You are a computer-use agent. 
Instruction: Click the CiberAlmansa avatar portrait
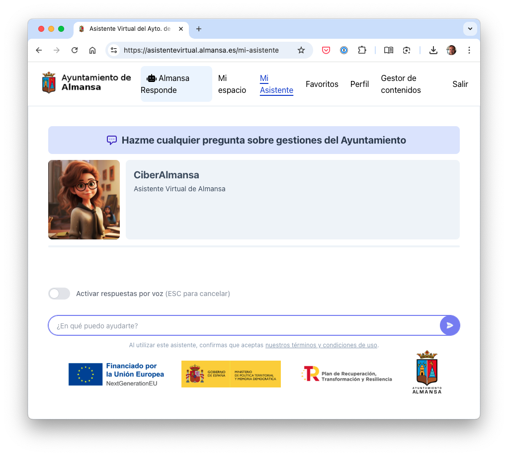click(x=84, y=200)
